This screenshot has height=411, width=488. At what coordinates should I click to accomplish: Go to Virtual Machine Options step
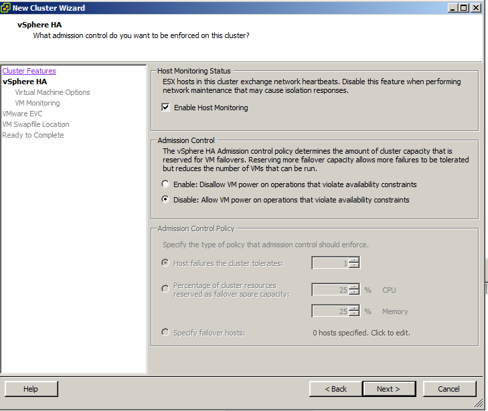coord(52,92)
